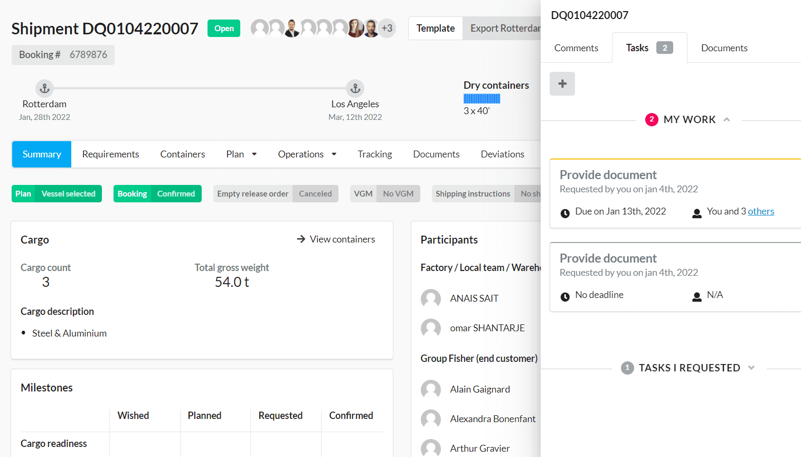Click Booking Confirmed status pill

click(157, 194)
